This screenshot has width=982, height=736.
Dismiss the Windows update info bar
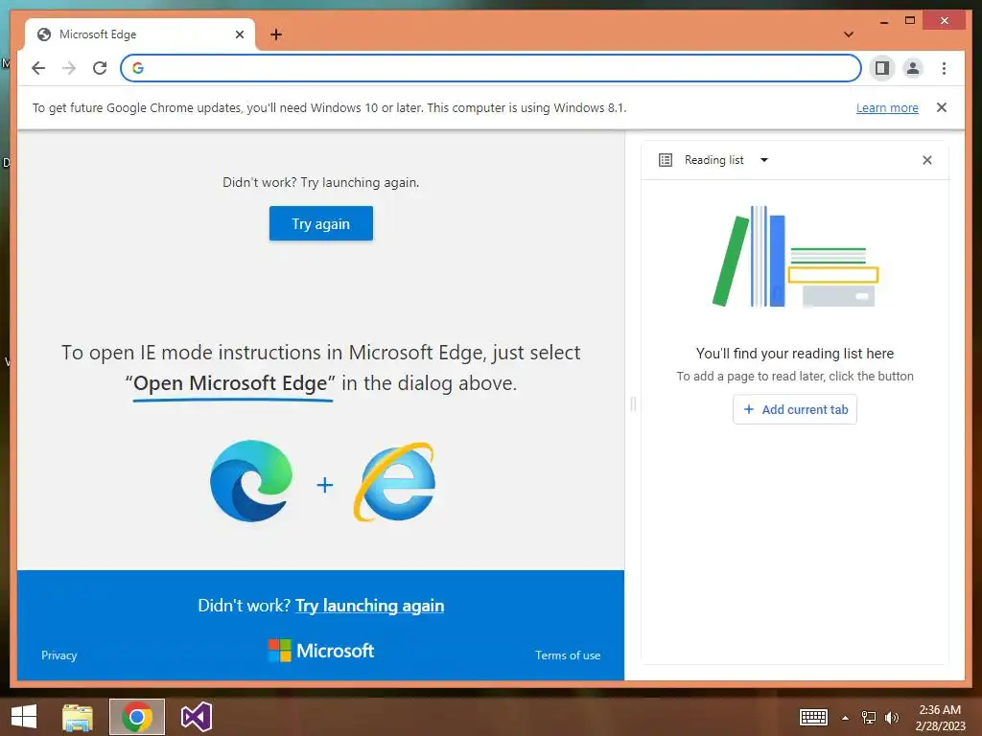click(x=942, y=107)
